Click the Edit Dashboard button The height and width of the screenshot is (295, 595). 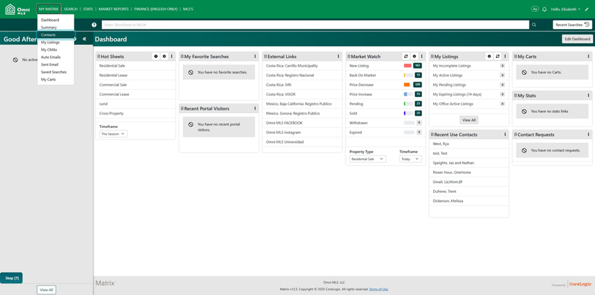point(577,39)
